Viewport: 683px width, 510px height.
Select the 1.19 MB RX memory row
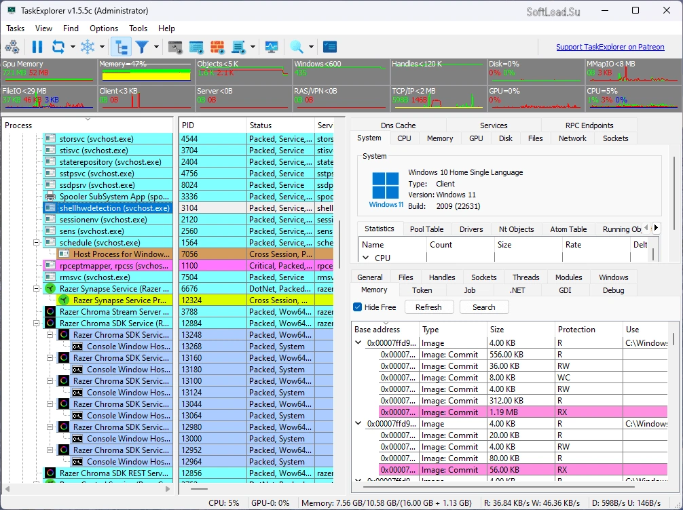(x=523, y=412)
